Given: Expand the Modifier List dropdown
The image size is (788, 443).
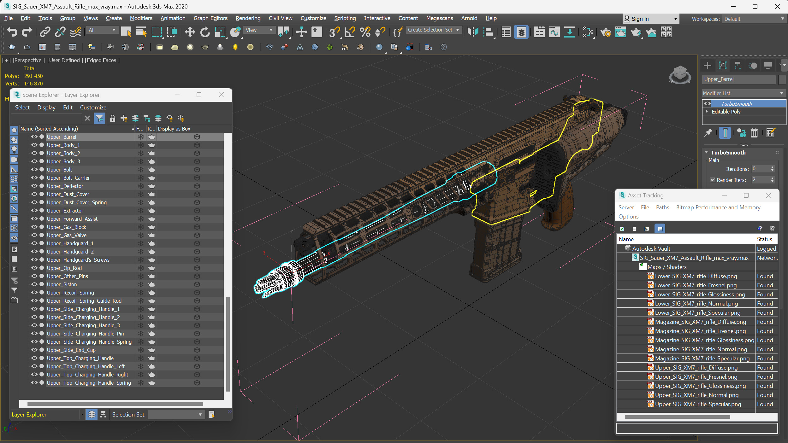Looking at the screenshot, I should pos(743,93).
